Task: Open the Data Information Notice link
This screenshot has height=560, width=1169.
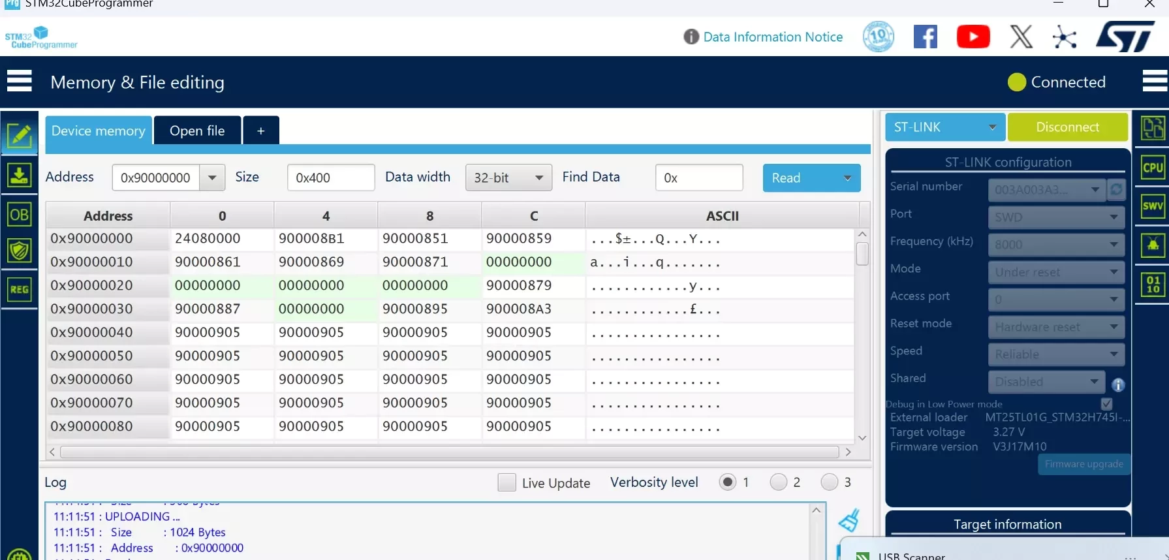Action: [x=773, y=37]
